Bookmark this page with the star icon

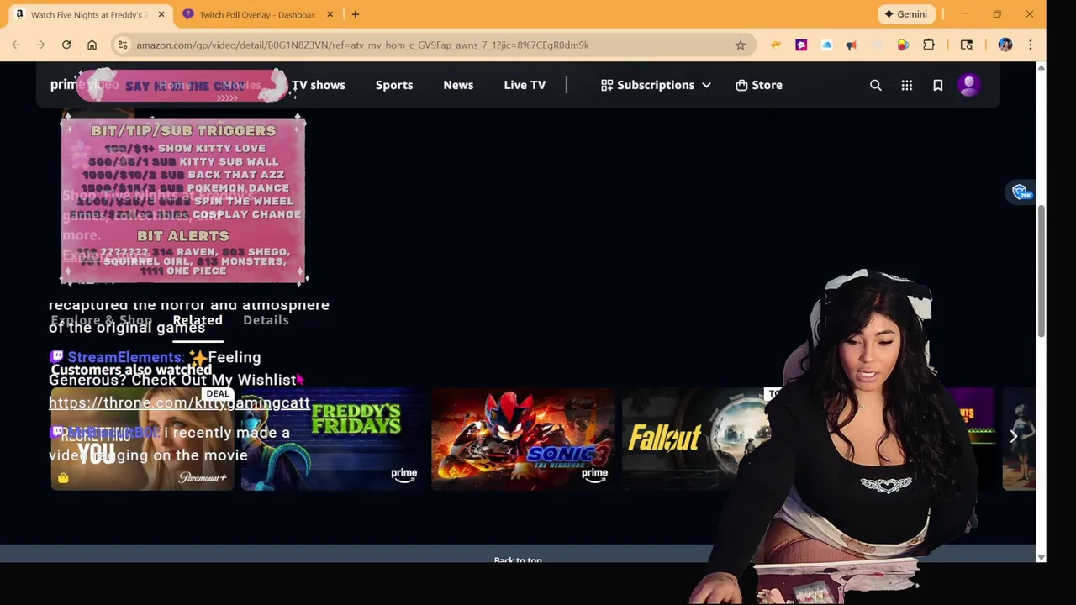pyautogui.click(x=740, y=45)
